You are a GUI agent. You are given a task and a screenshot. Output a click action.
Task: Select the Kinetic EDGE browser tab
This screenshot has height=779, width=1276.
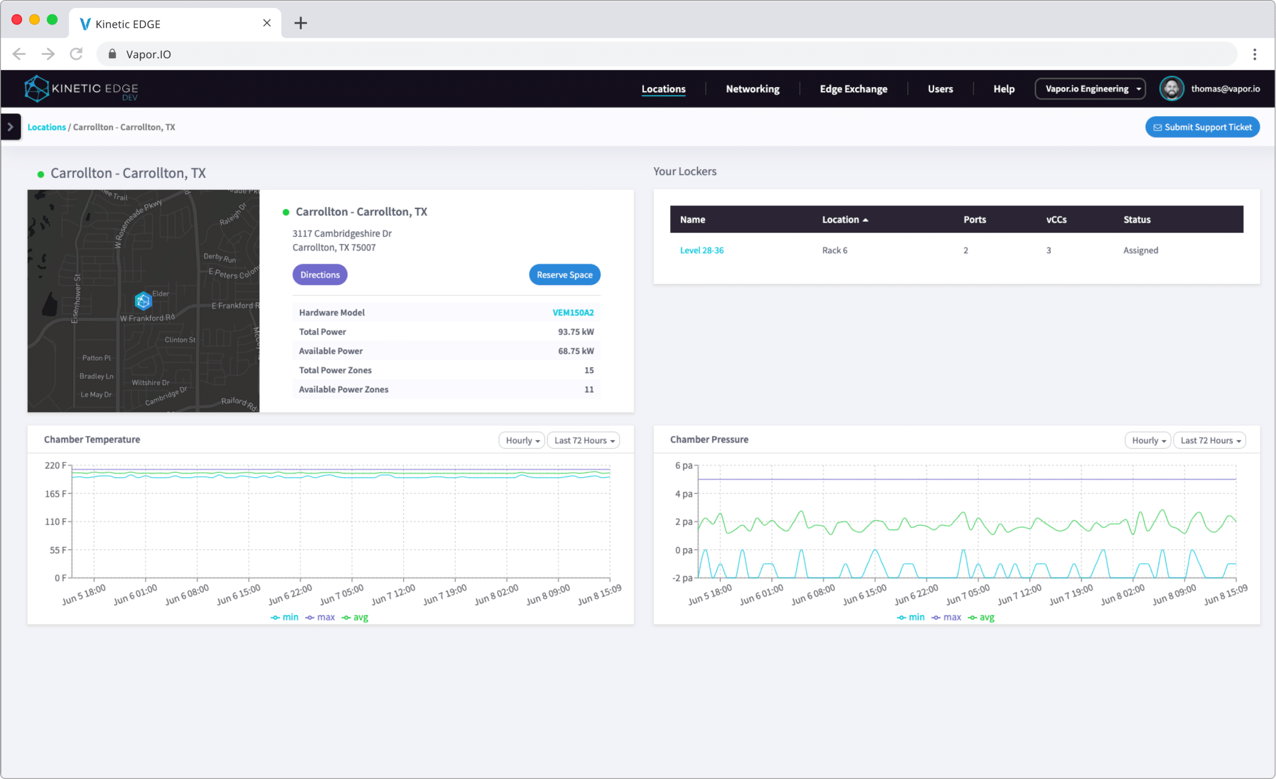coord(175,24)
